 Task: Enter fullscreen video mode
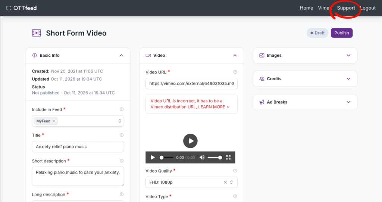click(228, 158)
